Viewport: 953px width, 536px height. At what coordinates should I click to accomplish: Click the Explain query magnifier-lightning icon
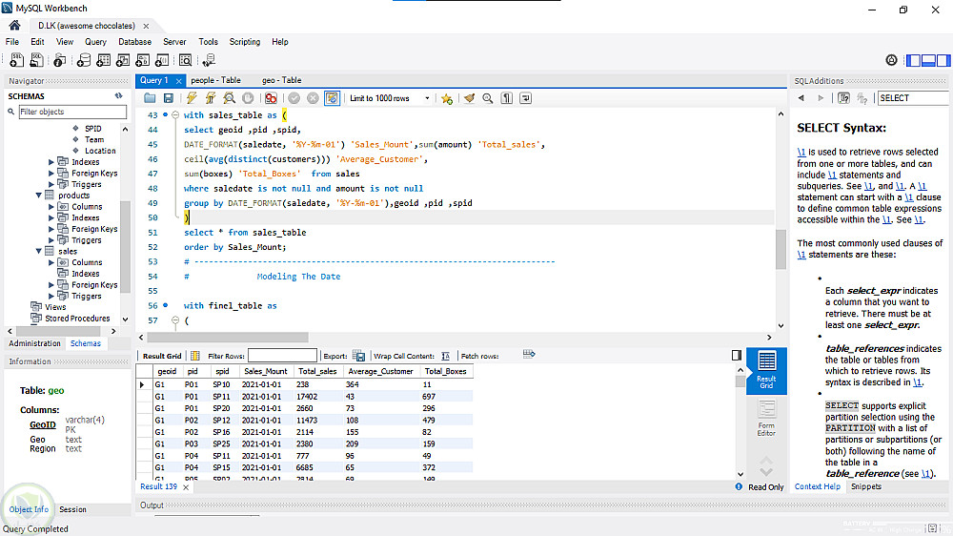(x=230, y=98)
